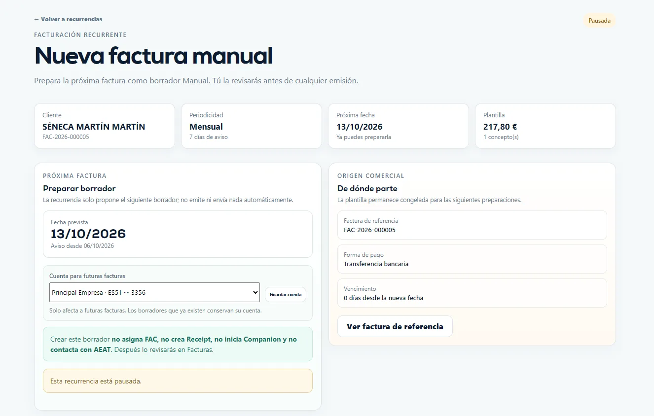Select the 'Nueva factura manual' heading
The height and width of the screenshot is (416, 654).
(153, 56)
